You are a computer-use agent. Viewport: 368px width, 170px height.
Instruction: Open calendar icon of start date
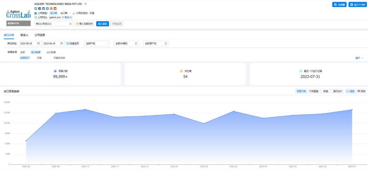(x=38, y=43)
